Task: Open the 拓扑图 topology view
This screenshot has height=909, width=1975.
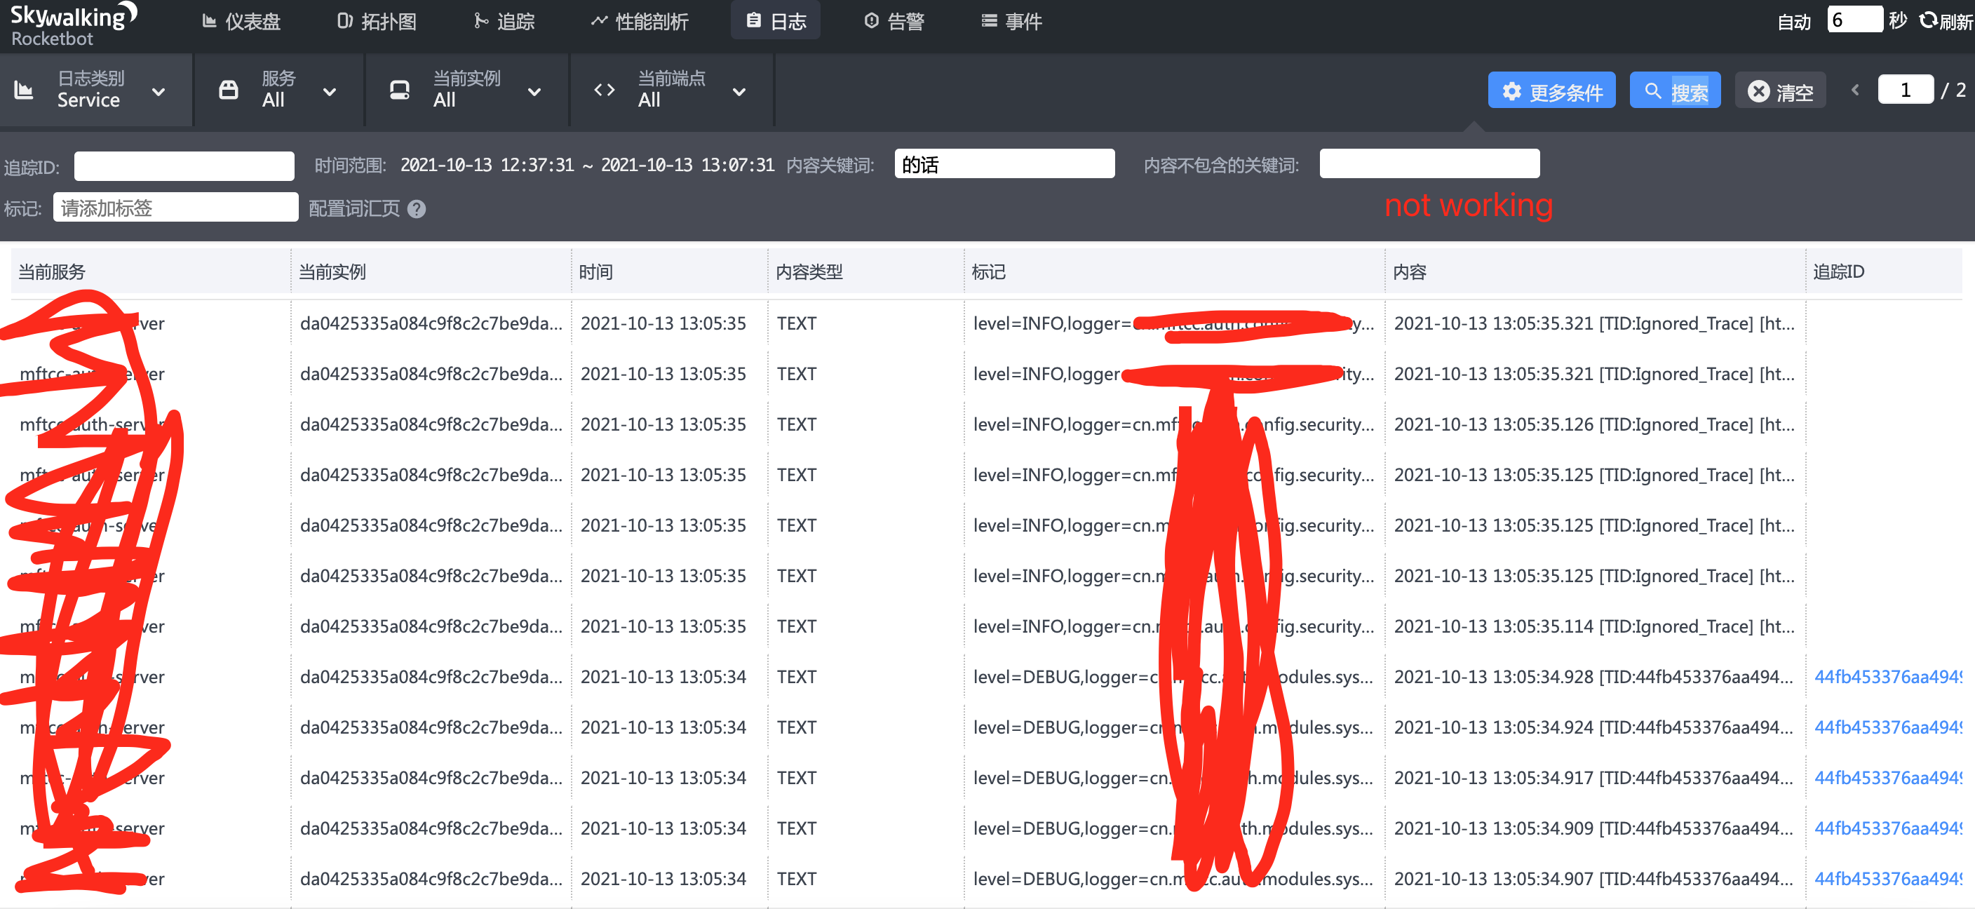Action: coord(378,21)
